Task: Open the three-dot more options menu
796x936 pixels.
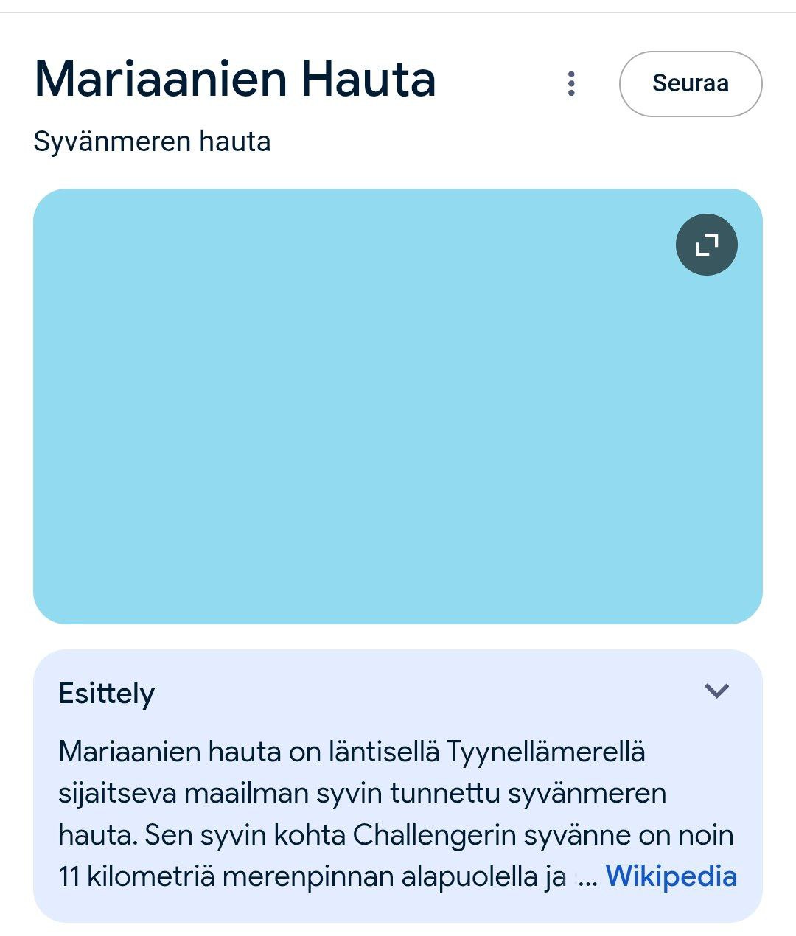Action: click(571, 83)
